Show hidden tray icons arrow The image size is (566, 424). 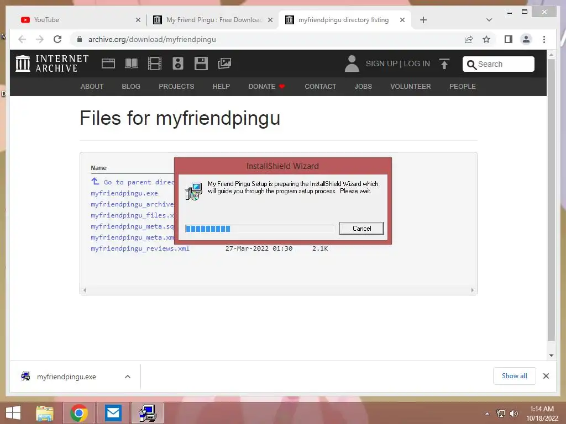pos(488,414)
